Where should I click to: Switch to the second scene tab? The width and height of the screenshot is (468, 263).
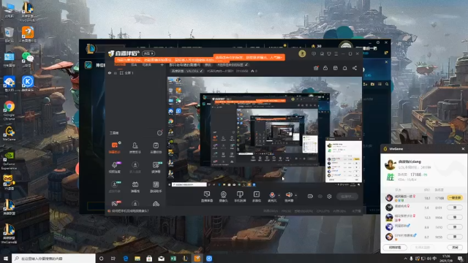click(134, 65)
